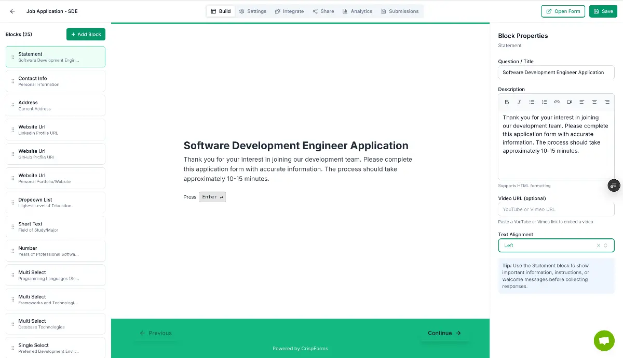Clear the Text Alignment selection
The width and height of the screenshot is (623, 358).
(598, 245)
